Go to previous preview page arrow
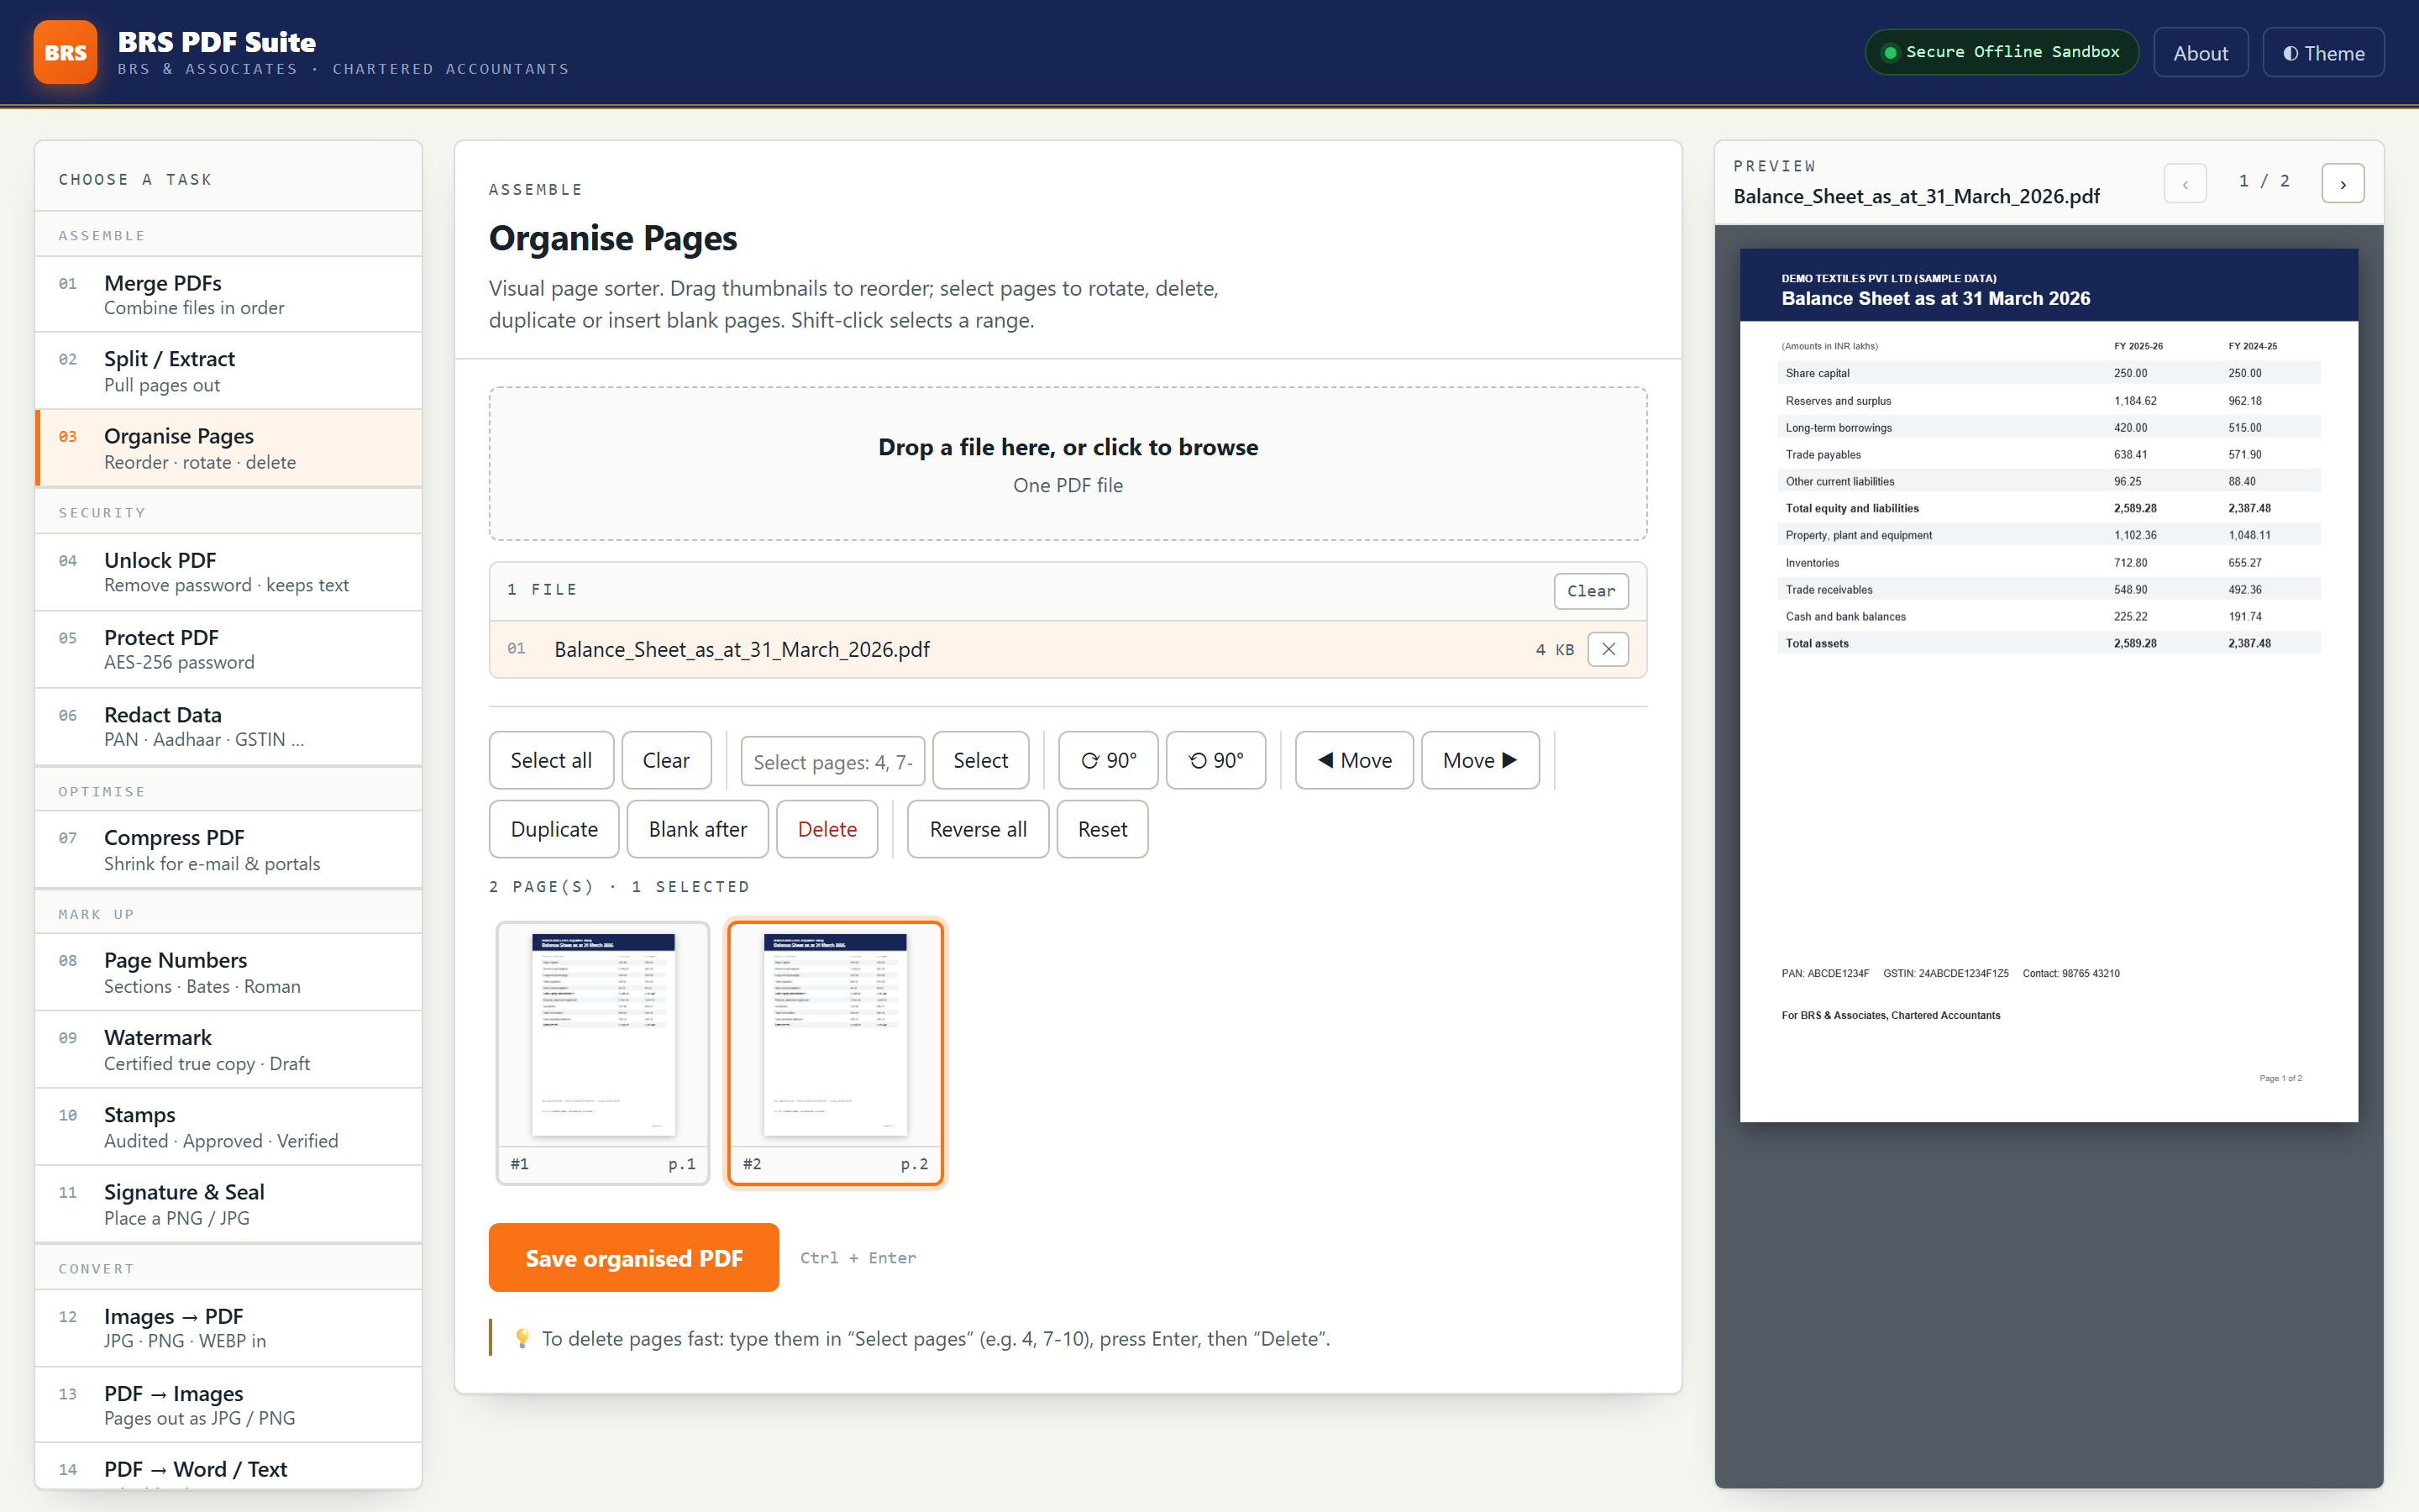The image size is (2419, 1512). click(x=2185, y=183)
